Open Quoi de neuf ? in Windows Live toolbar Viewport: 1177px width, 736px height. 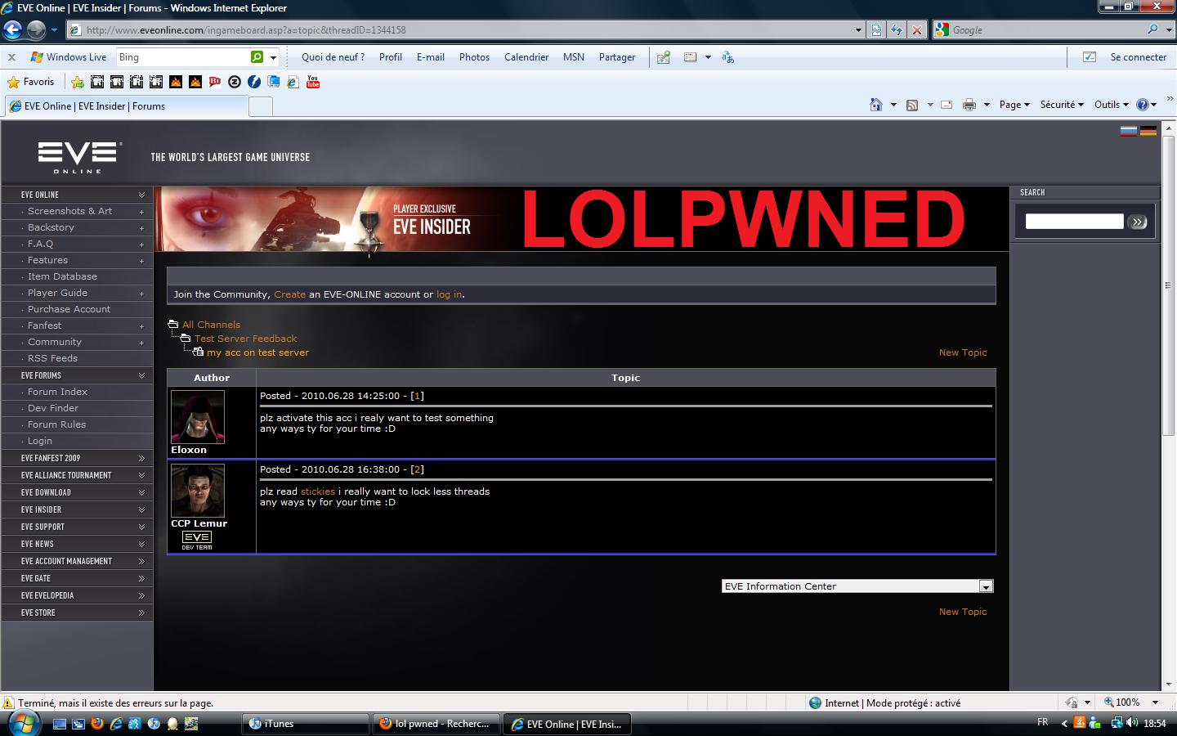coord(333,57)
